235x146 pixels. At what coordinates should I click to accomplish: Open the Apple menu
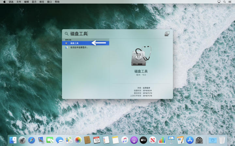pyautogui.click(x=4, y=2)
